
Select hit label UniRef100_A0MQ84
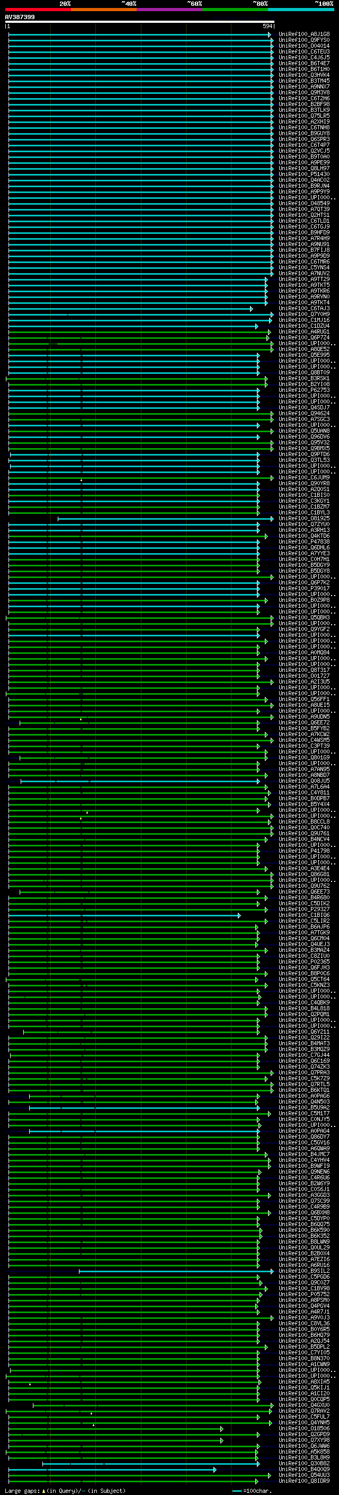pyautogui.click(x=304, y=652)
